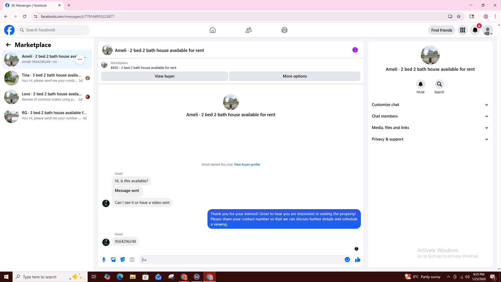This screenshot has width=501, height=282.
Task: Send a thumbs-up like
Action: (x=358, y=260)
